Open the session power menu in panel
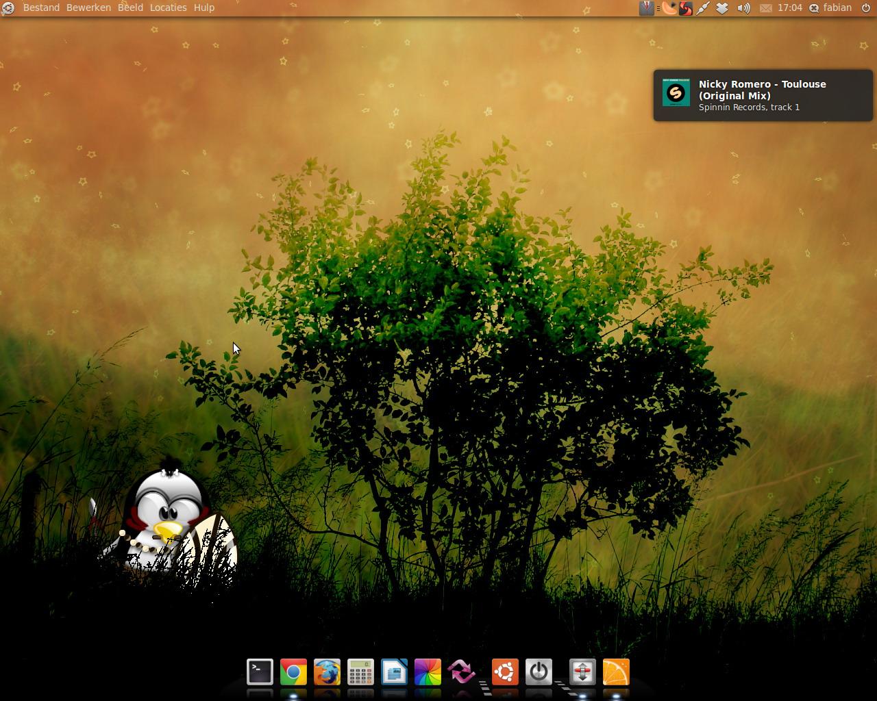877x701 pixels. click(865, 8)
